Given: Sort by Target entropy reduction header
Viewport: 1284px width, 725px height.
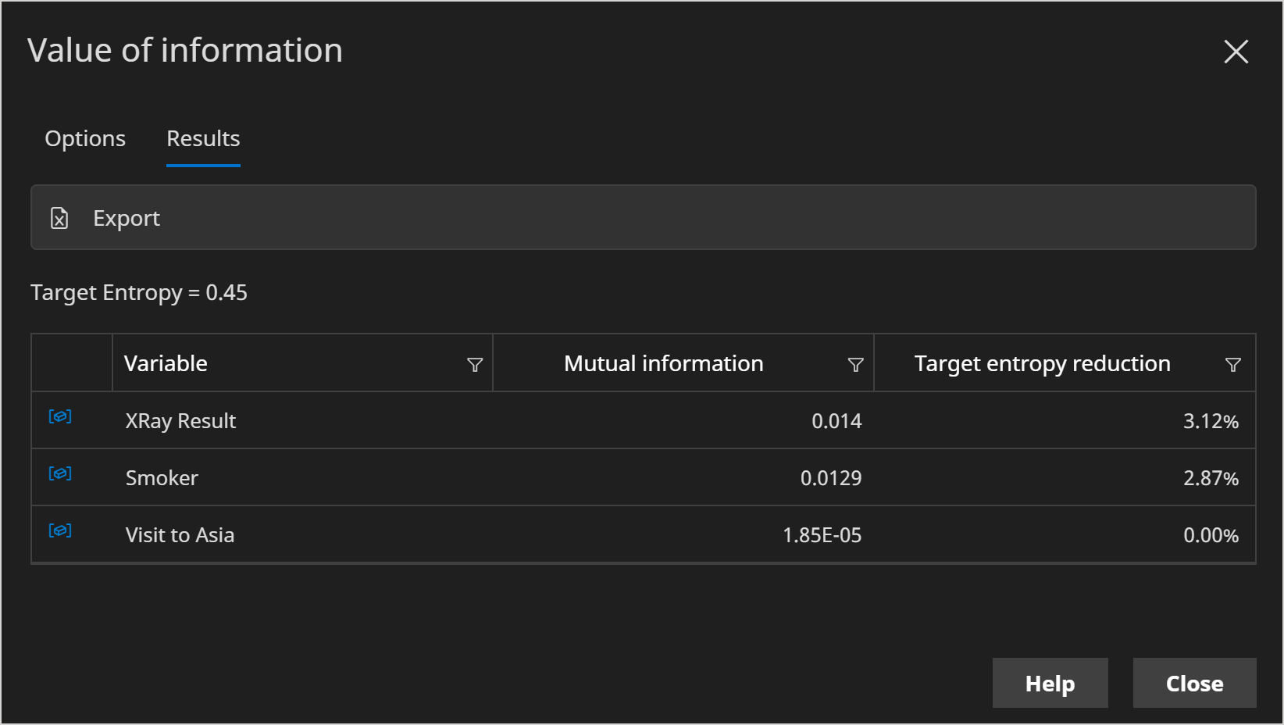Looking at the screenshot, I should point(1042,363).
